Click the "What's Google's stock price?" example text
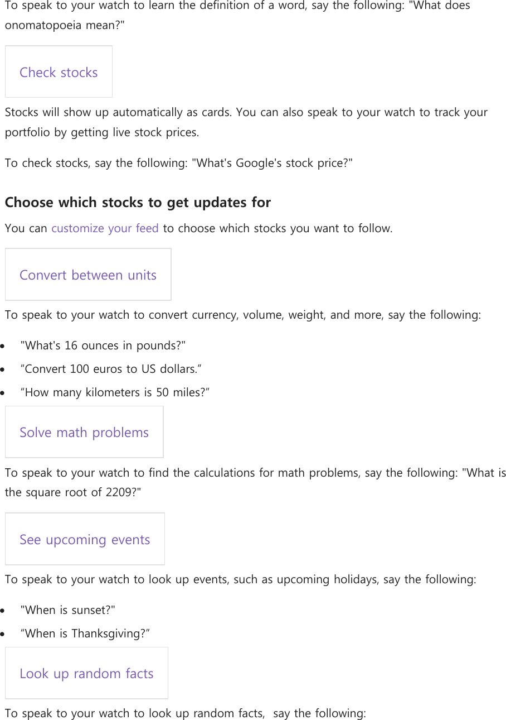 click(272, 163)
